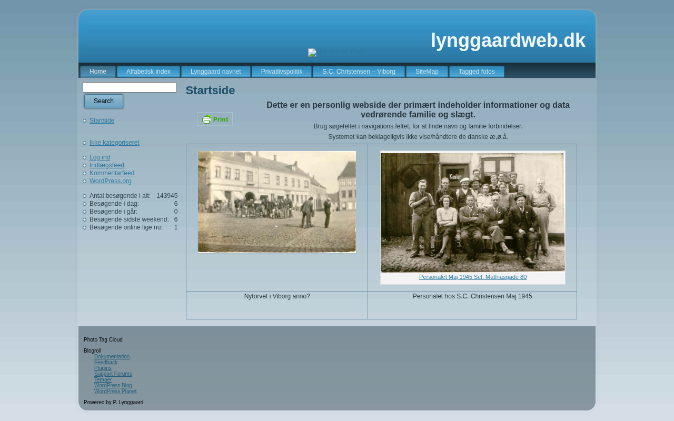674x421 pixels.
Task: Open the Alfabetisk index tab
Action: pyautogui.click(x=148, y=72)
